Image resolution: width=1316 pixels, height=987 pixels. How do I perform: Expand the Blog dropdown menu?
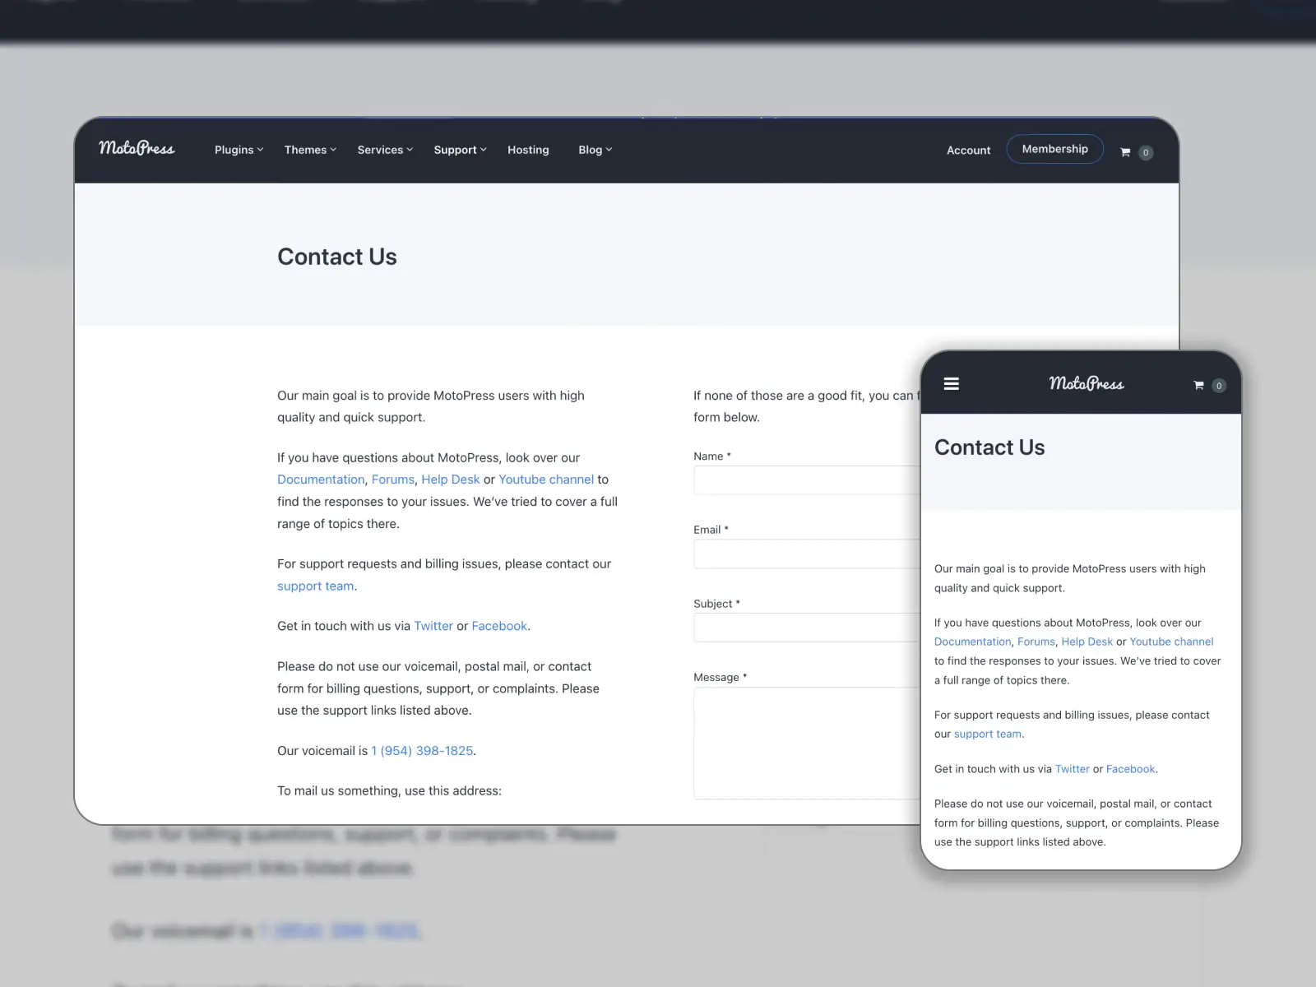(x=595, y=150)
